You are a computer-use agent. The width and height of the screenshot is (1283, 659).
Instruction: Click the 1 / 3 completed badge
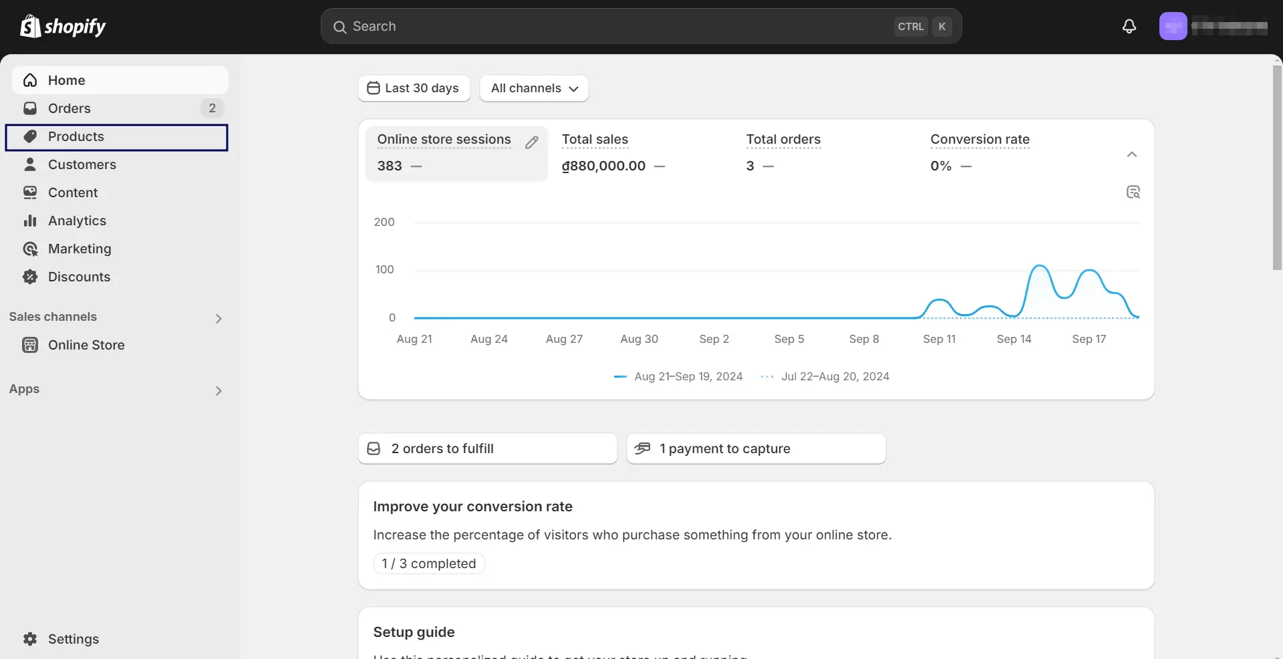point(429,563)
